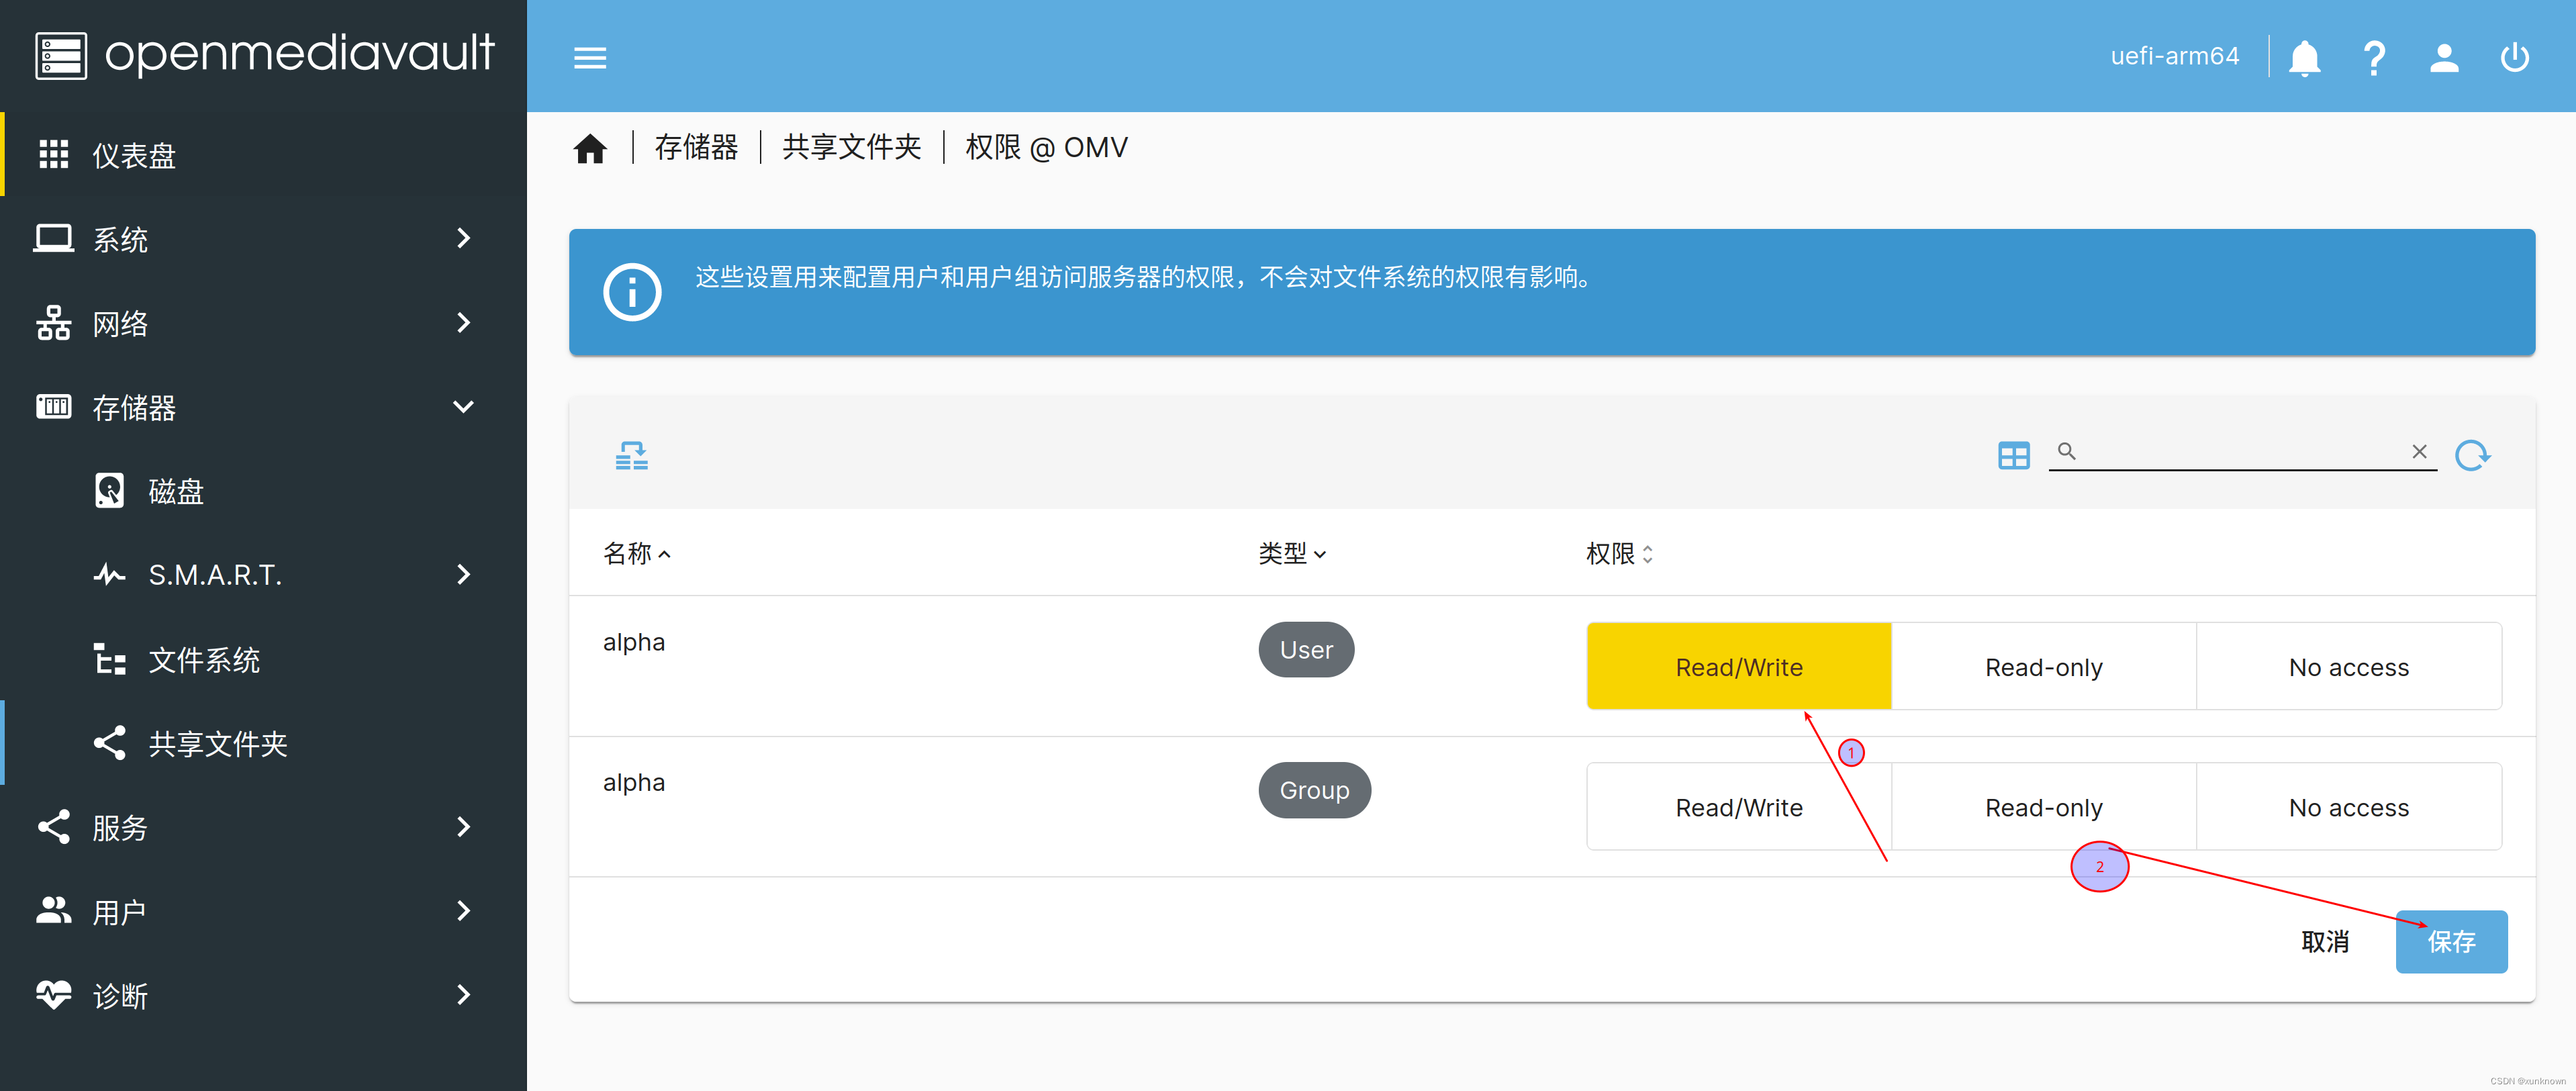Click the 取消 cancel button
Screen dimensions: 2576x1091
2324,941
